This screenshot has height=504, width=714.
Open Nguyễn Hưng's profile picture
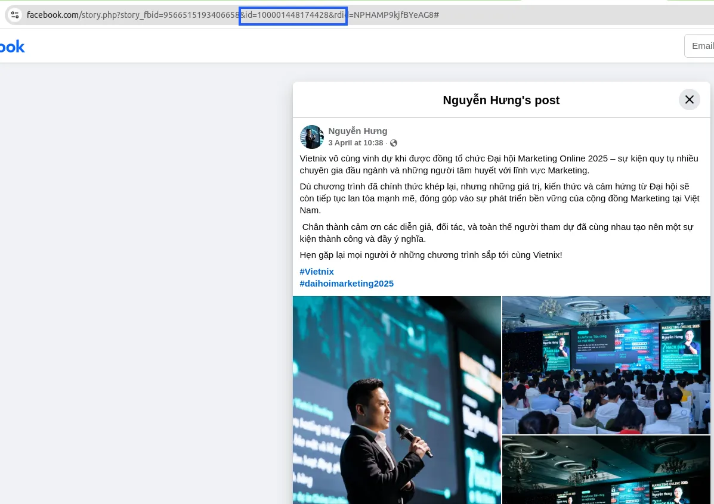311,136
